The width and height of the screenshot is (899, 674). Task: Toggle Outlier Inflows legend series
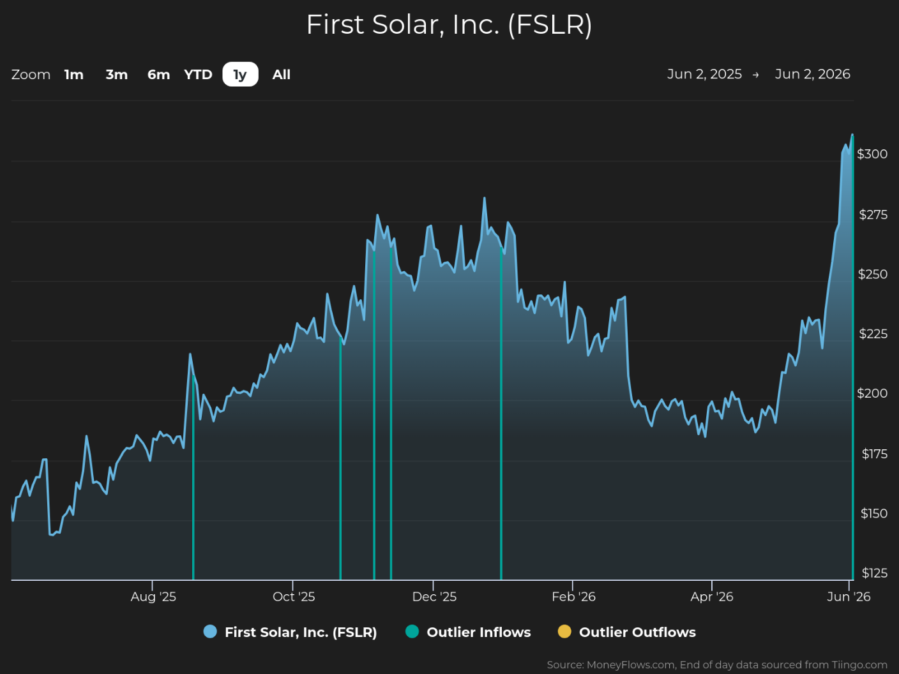468,632
